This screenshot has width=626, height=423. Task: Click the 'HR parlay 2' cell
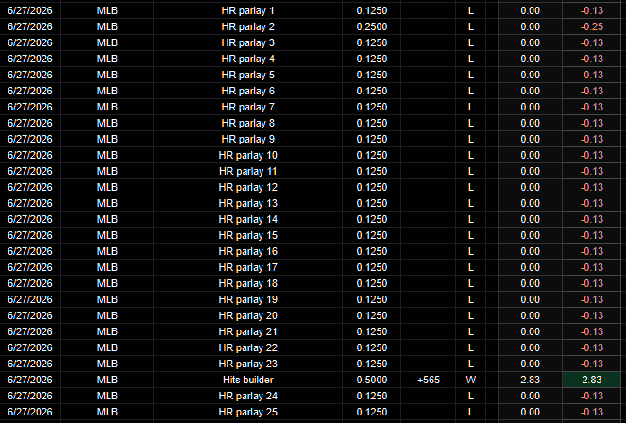coord(247,26)
